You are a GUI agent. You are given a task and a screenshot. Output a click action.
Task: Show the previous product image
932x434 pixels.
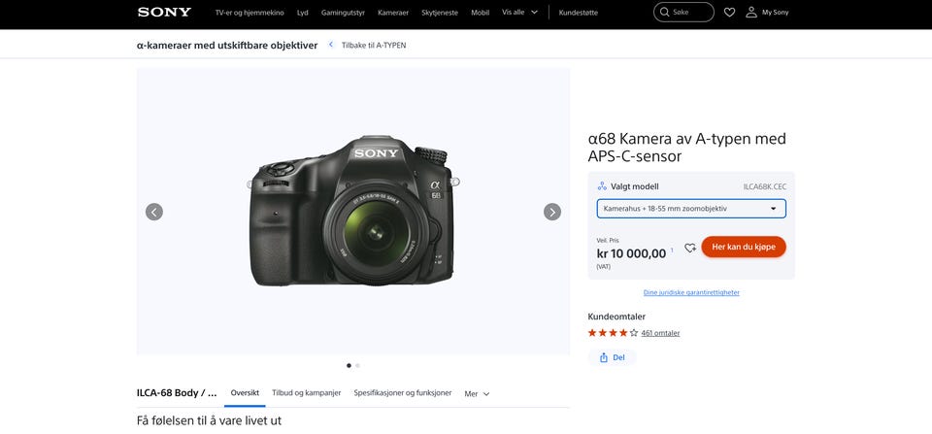coord(154,212)
